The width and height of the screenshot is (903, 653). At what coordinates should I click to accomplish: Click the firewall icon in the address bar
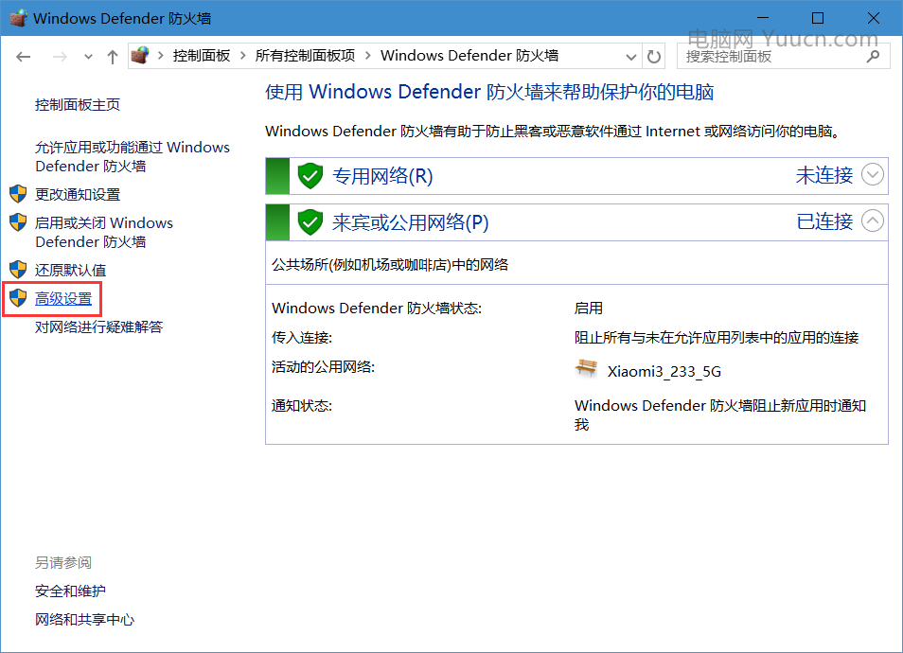pos(140,55)
